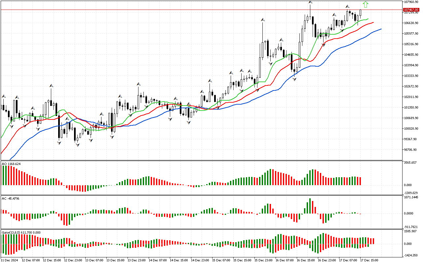Click the 103994.90 price scale value

(x=411, y=65)
